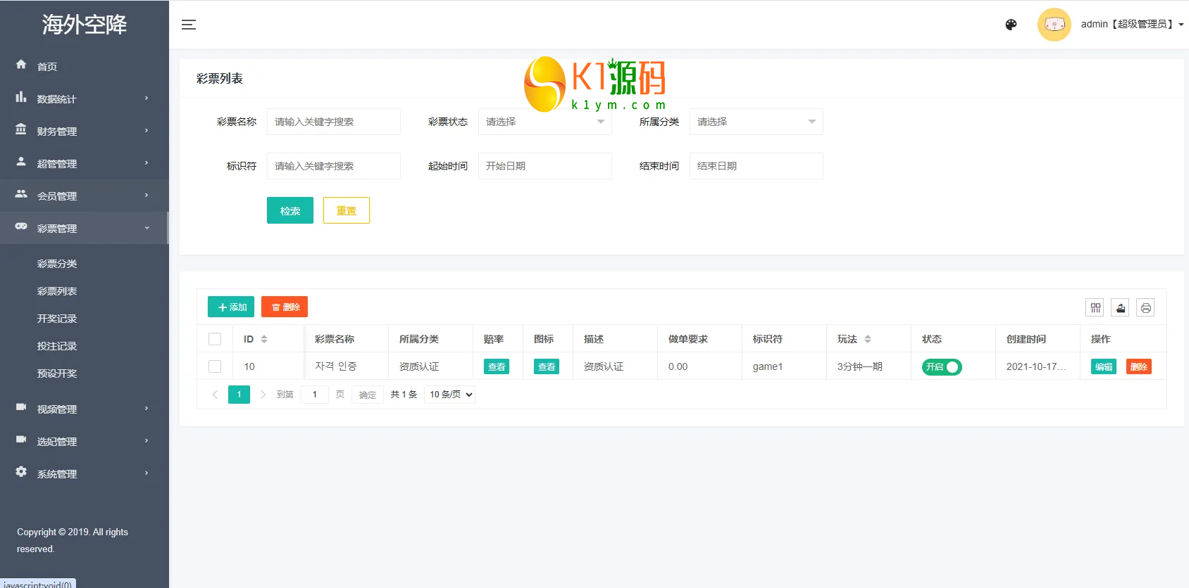Click the group icon for 会员管理
This screenshot has height=588, width=1189.
pyautogui.click(x=21, y=194)
